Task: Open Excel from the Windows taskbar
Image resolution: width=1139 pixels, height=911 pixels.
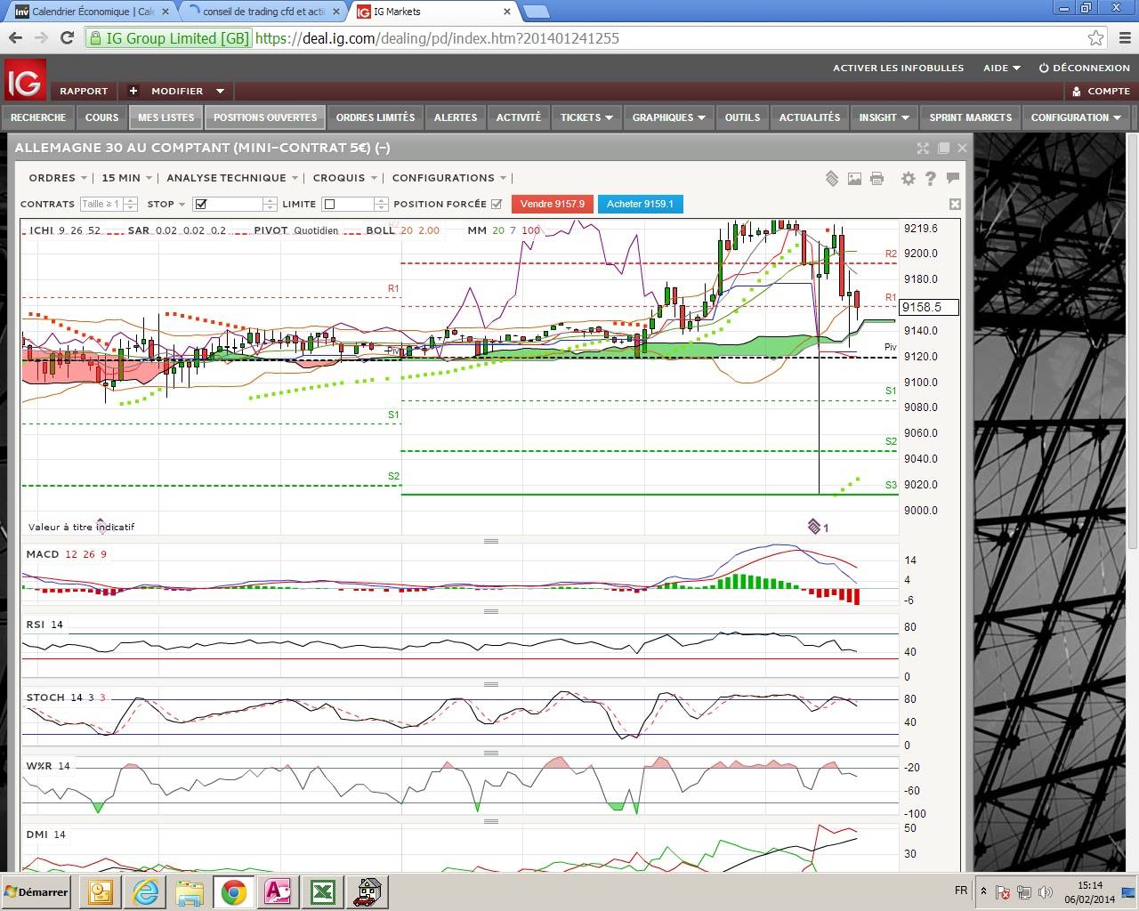Action: [x=322, y=891]
